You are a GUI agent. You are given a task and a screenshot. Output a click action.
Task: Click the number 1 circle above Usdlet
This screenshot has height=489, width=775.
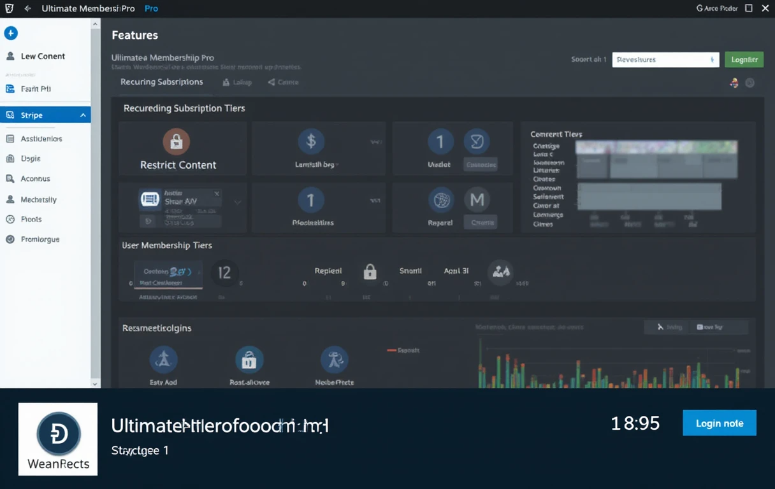440,141
